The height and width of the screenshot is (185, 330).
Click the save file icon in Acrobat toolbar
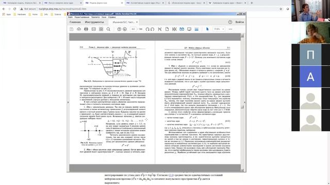click(72, 29)
